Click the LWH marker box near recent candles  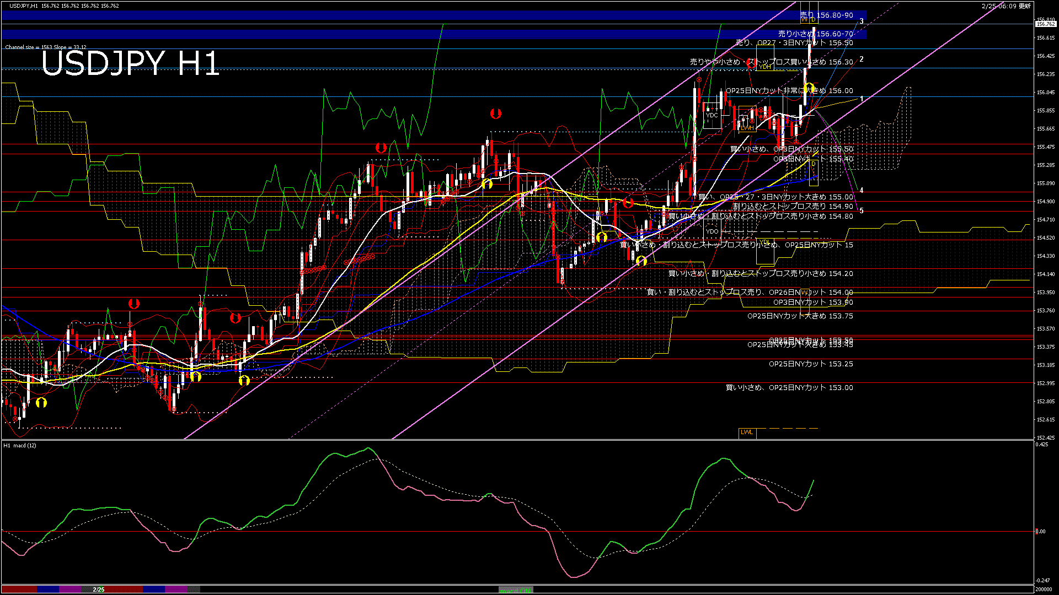pyautogui.click(x=747, y=128)
